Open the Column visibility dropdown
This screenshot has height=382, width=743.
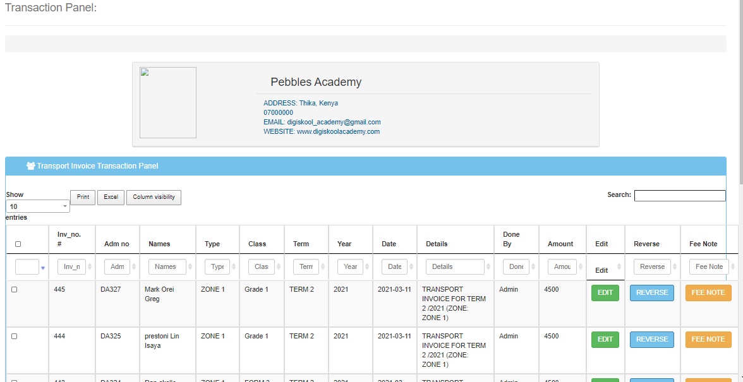(154, 197)
